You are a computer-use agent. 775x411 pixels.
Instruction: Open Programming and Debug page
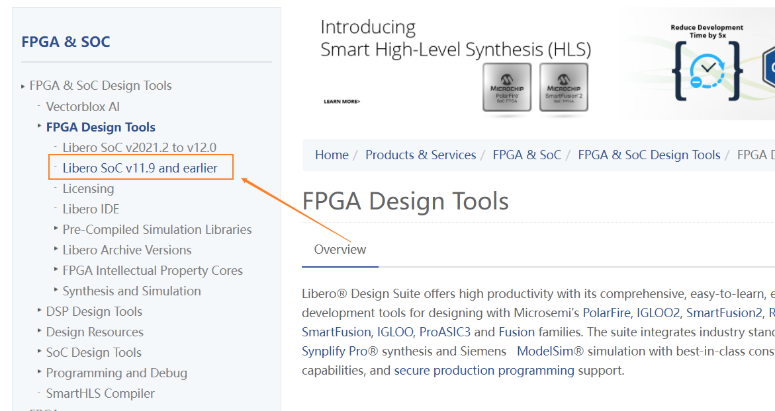click(x=116, y=373)
